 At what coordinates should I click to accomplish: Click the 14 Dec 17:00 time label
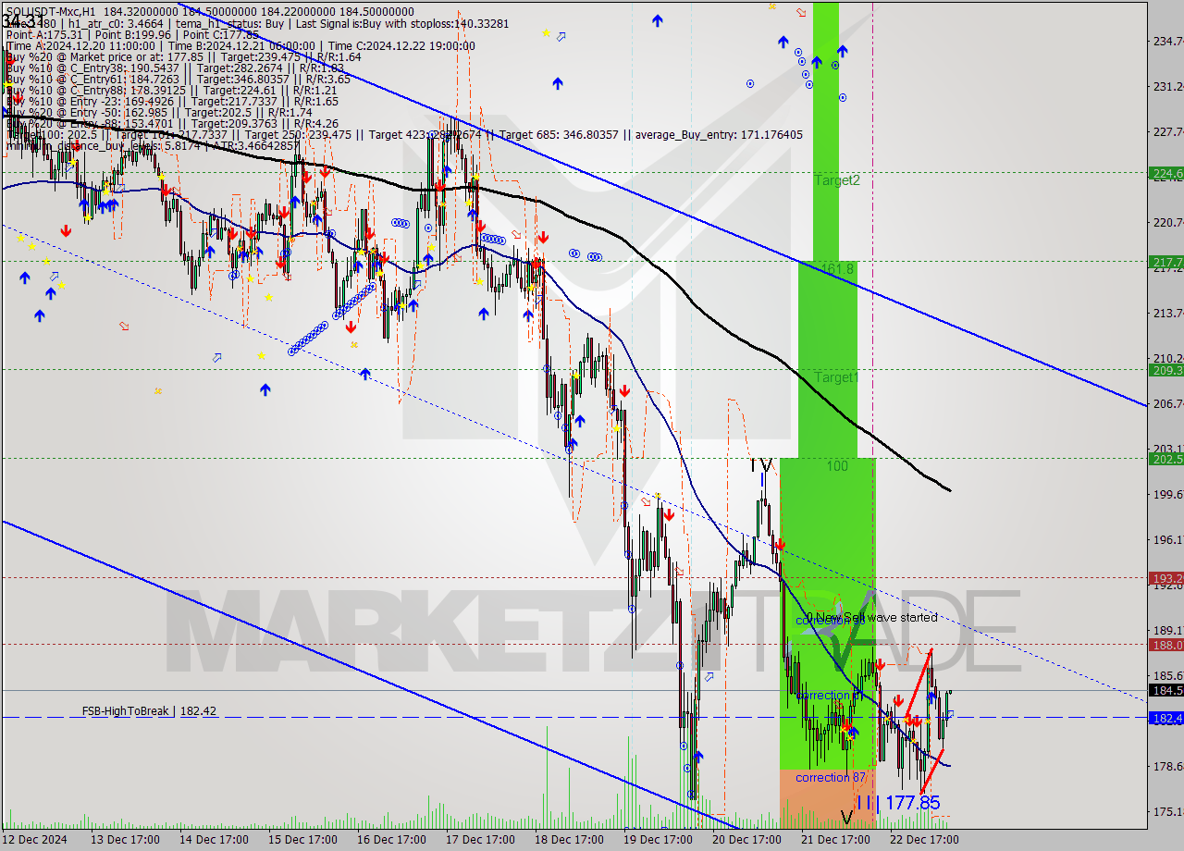click(214, 840)
